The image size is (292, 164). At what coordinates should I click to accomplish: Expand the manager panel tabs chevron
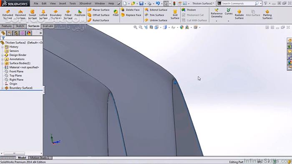[40, 33]
